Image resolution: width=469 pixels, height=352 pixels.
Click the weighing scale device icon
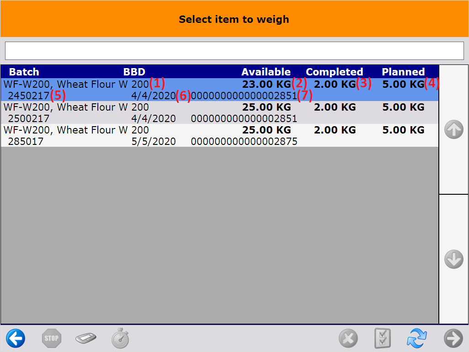point(86,339)
